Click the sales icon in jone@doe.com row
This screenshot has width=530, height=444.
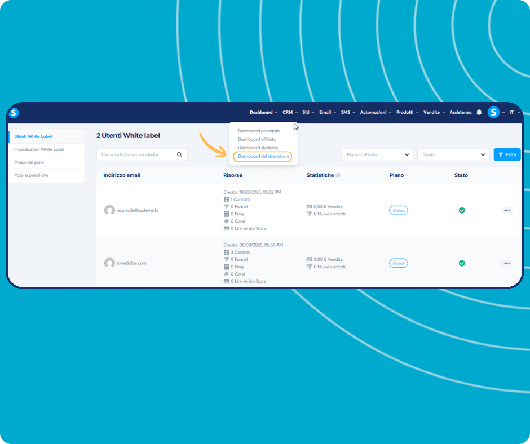(x=310, y=260)
